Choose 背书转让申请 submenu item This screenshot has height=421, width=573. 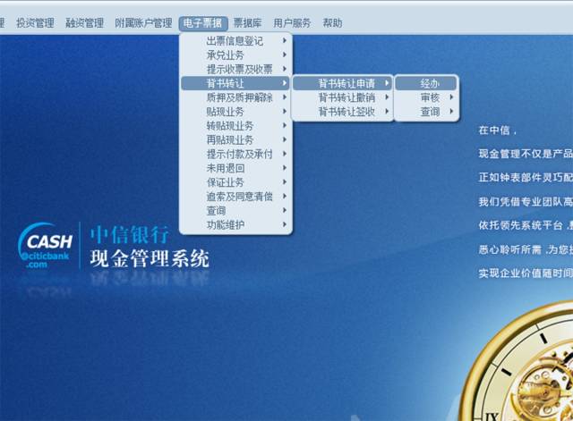(342, 83)
